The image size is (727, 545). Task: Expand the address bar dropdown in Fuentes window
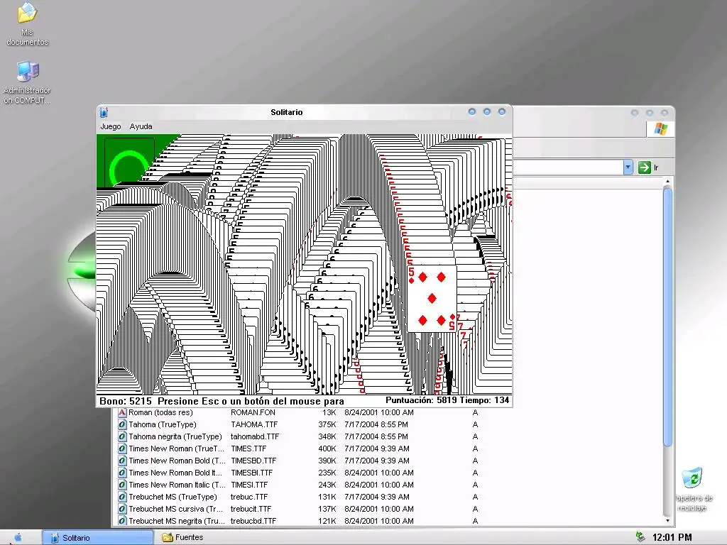(x=628, y=167)
